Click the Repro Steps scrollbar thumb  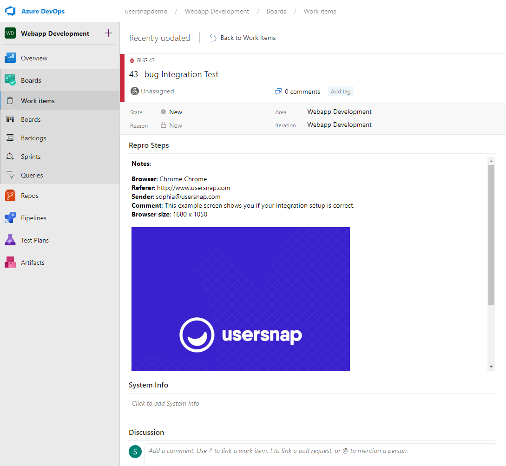pyautogui.click(x=491, y=235)
